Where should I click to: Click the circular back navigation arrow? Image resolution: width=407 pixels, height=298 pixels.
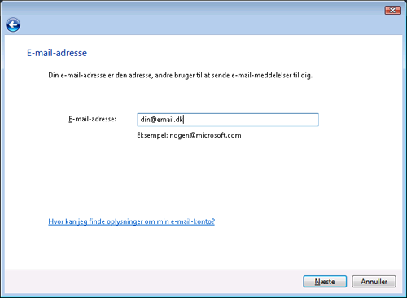13,25
